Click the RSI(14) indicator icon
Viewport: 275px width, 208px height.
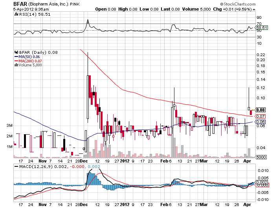click(16, 14)
